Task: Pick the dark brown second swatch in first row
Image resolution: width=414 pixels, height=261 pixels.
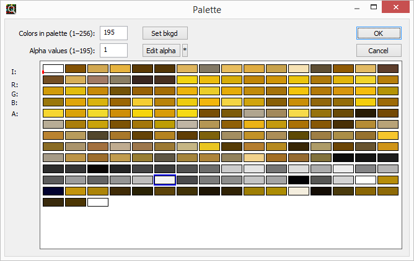Action: click(76, 69)
